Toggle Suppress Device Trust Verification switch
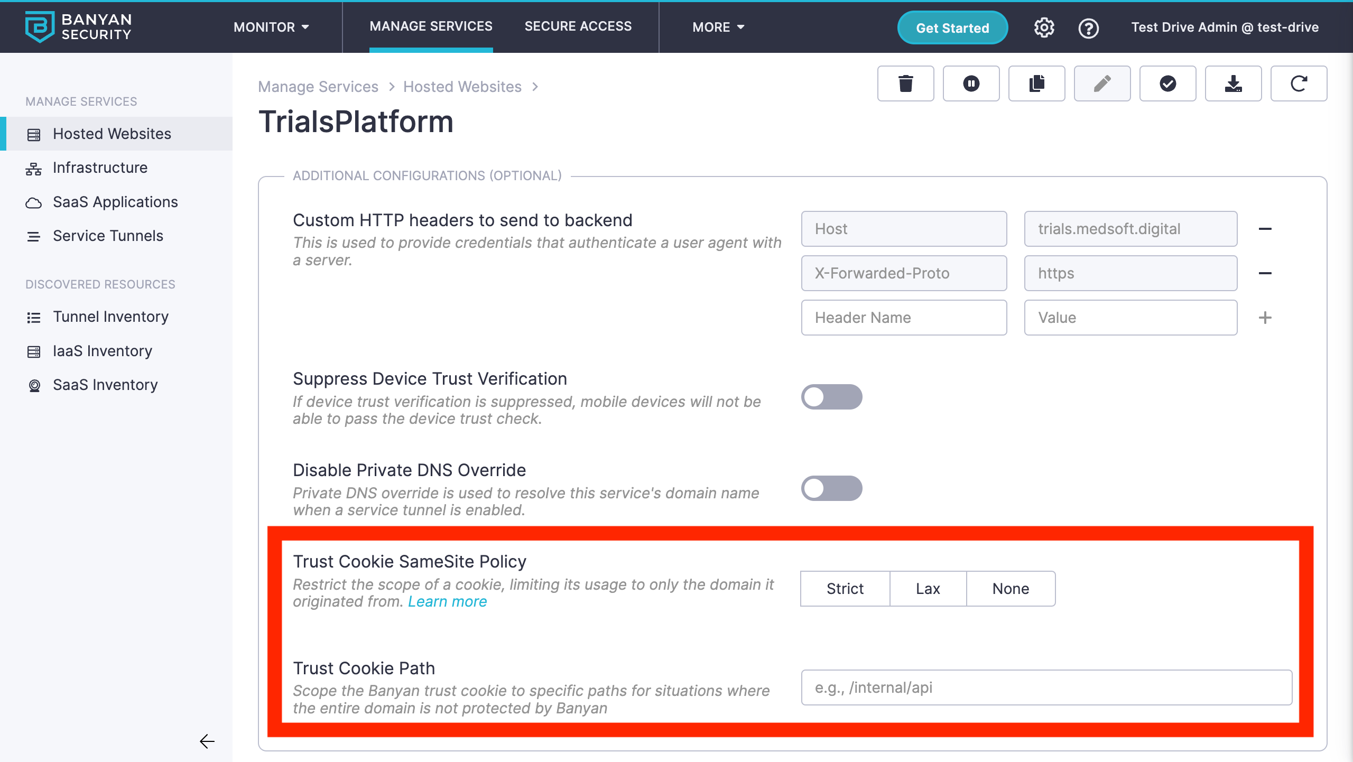This screenshot has height=762, width=1353. [831, 397]
